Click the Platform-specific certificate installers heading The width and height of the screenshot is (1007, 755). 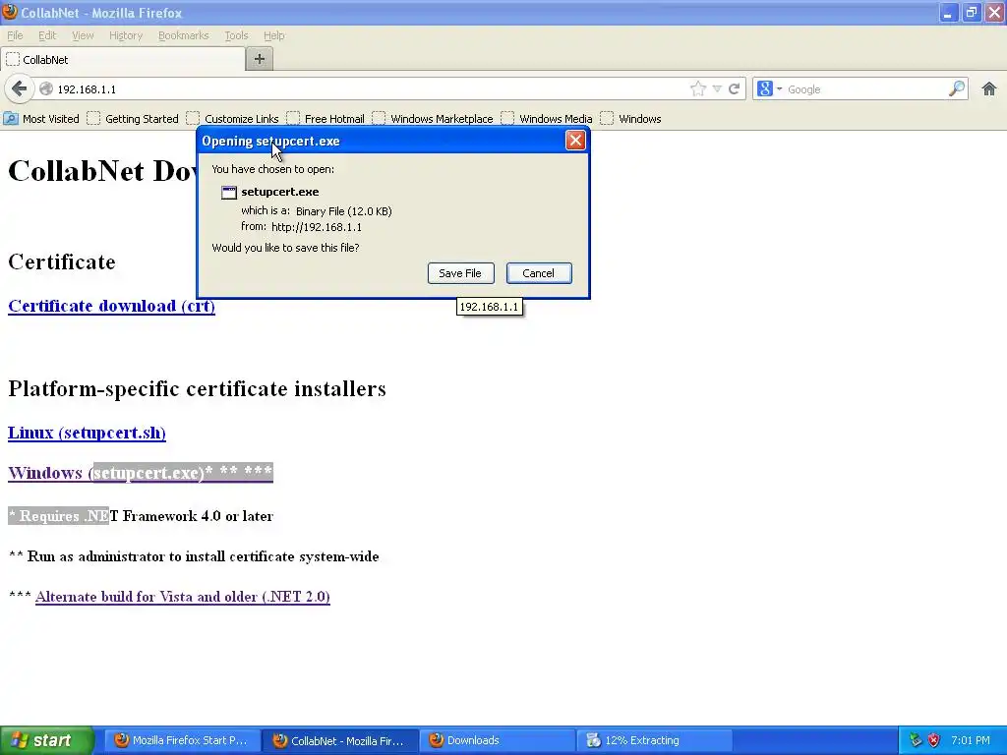197,388
